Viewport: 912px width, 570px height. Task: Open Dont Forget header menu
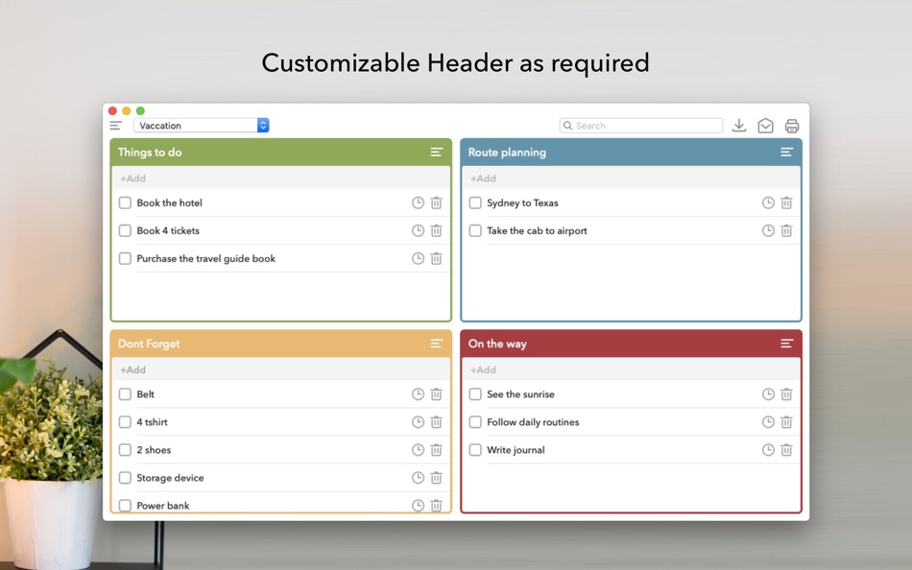click(x=437, y=344)
